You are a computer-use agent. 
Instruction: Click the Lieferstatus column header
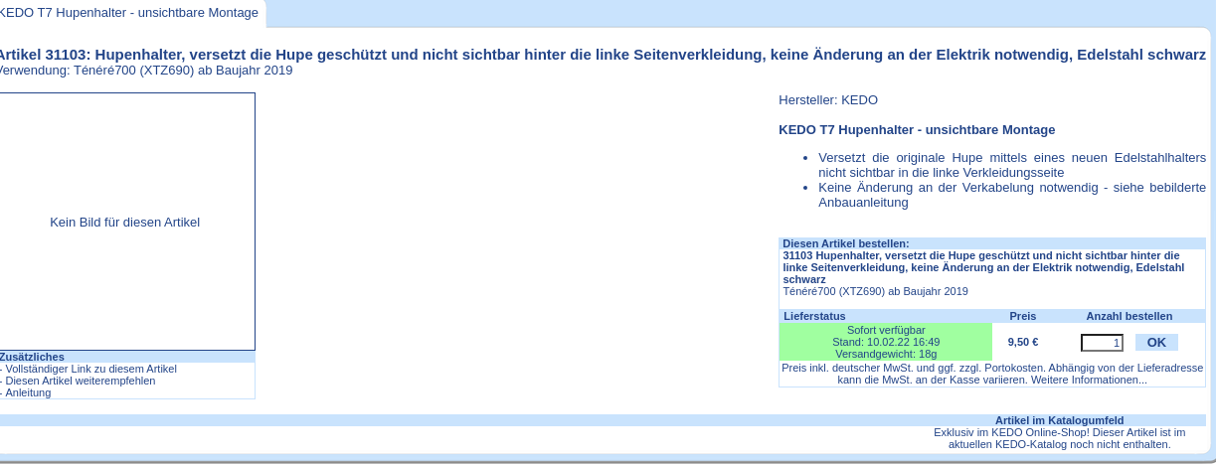click(x=814, y=316)
